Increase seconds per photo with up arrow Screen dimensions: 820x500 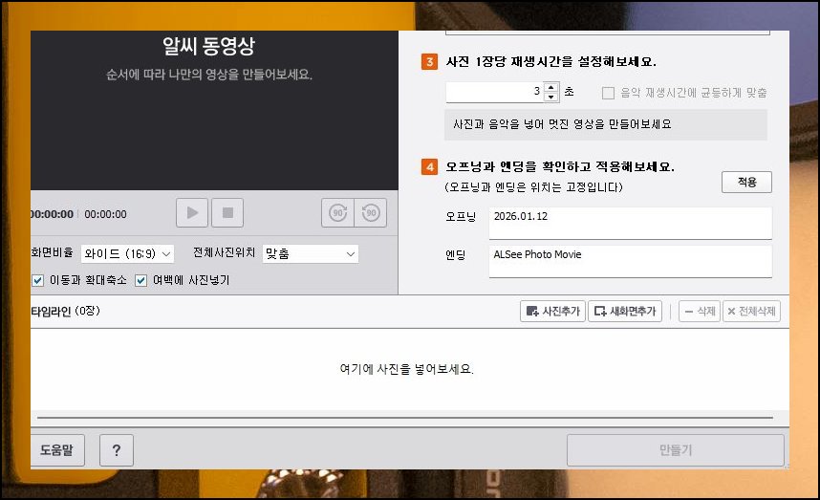551,87
